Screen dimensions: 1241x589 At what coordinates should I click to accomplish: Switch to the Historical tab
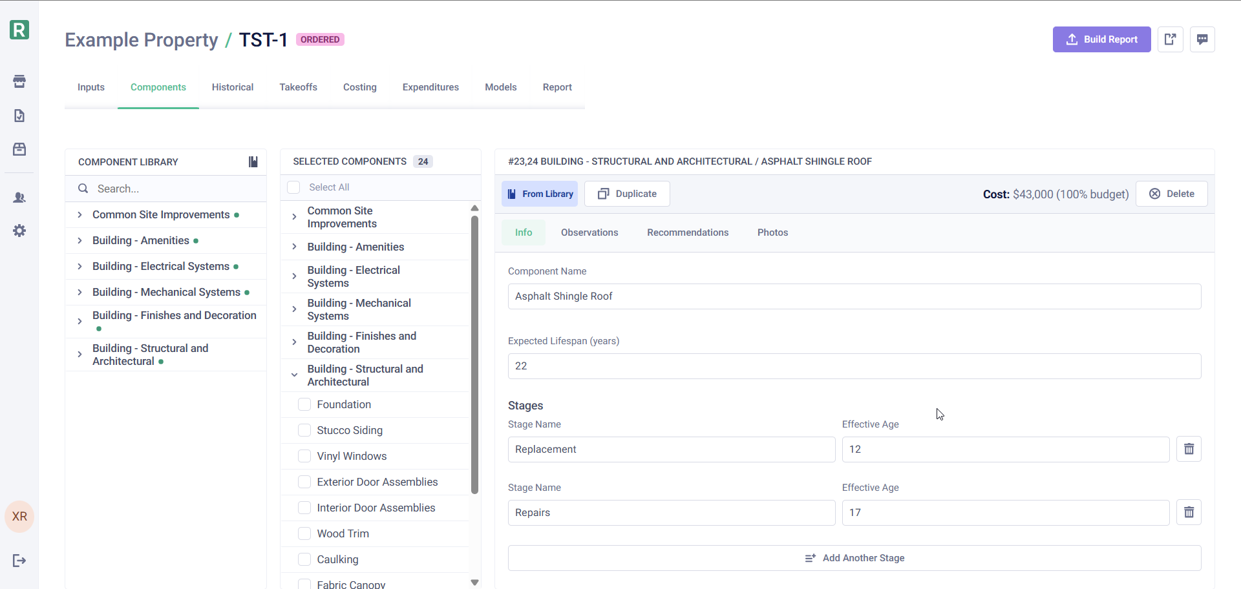[233, 87]
